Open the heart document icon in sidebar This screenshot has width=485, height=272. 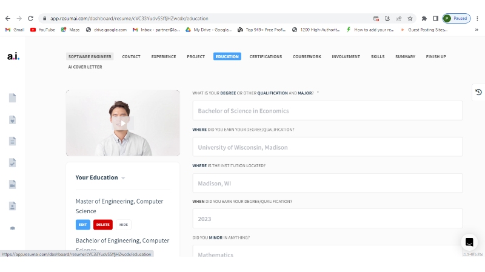point(12,120)
